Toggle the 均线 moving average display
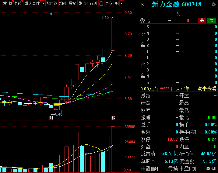The width and height of the screenshot is (218, 173). [63, 3]
